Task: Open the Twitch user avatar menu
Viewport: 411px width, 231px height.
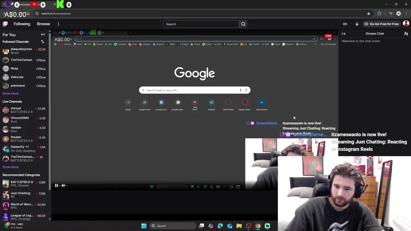Action: [406, 24]
